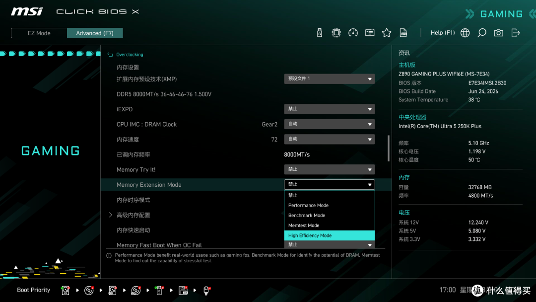Image resolution: width=536 pixels, height=302 pixels.
Task: Click the settings list vertical scrollbar
Action: click(388, 148)
